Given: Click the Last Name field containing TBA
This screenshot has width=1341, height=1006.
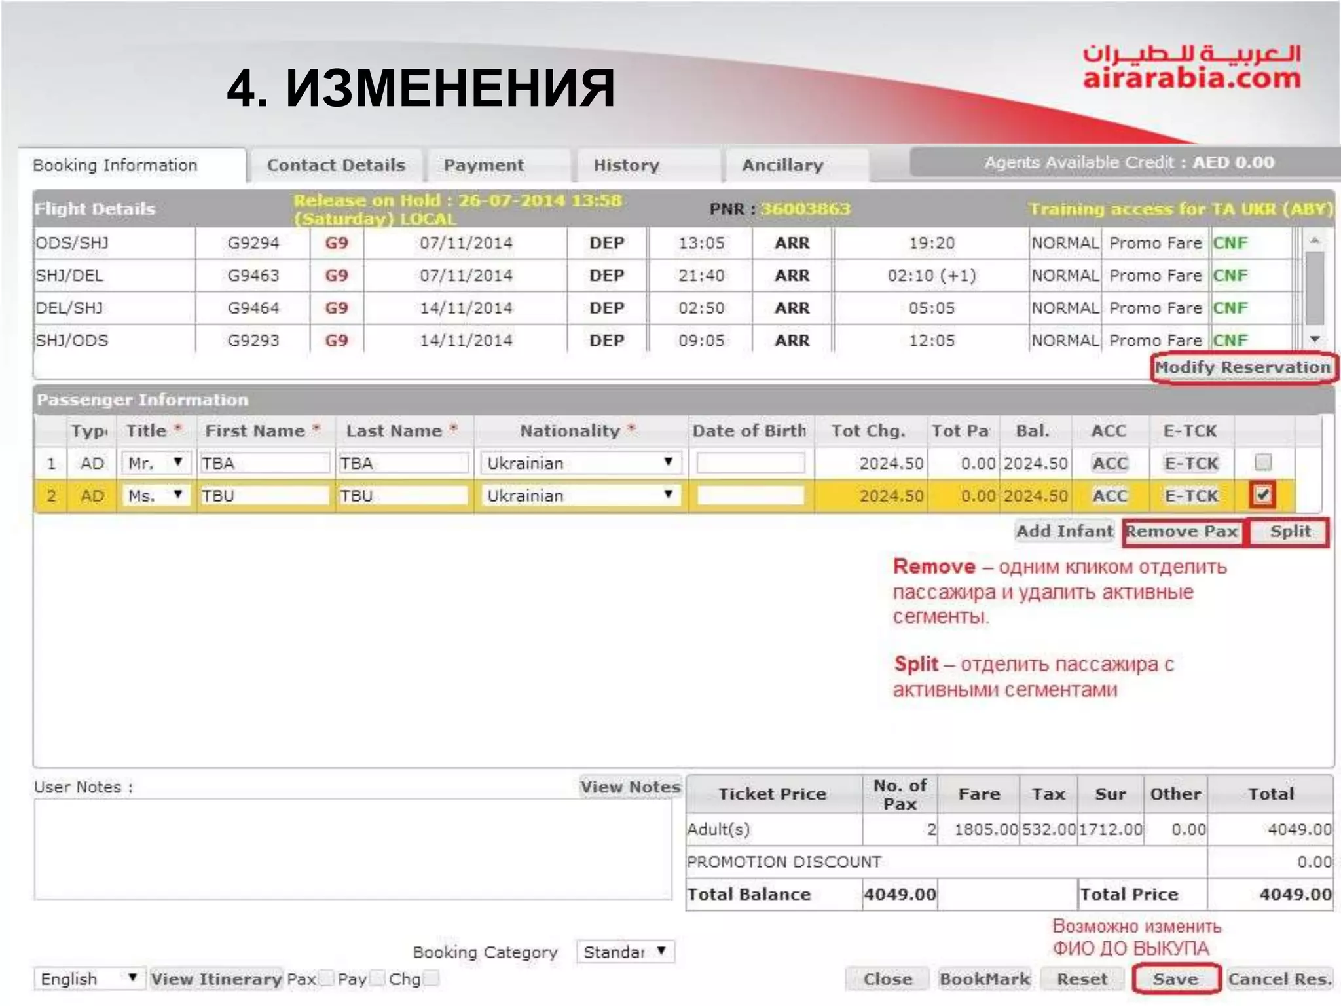Looking at the screenshot, I should click(403, 463).
